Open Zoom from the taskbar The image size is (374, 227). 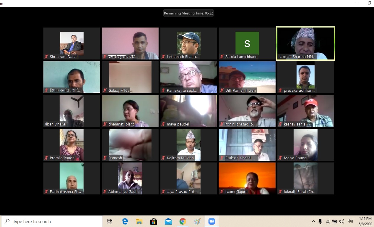(212, 221)
